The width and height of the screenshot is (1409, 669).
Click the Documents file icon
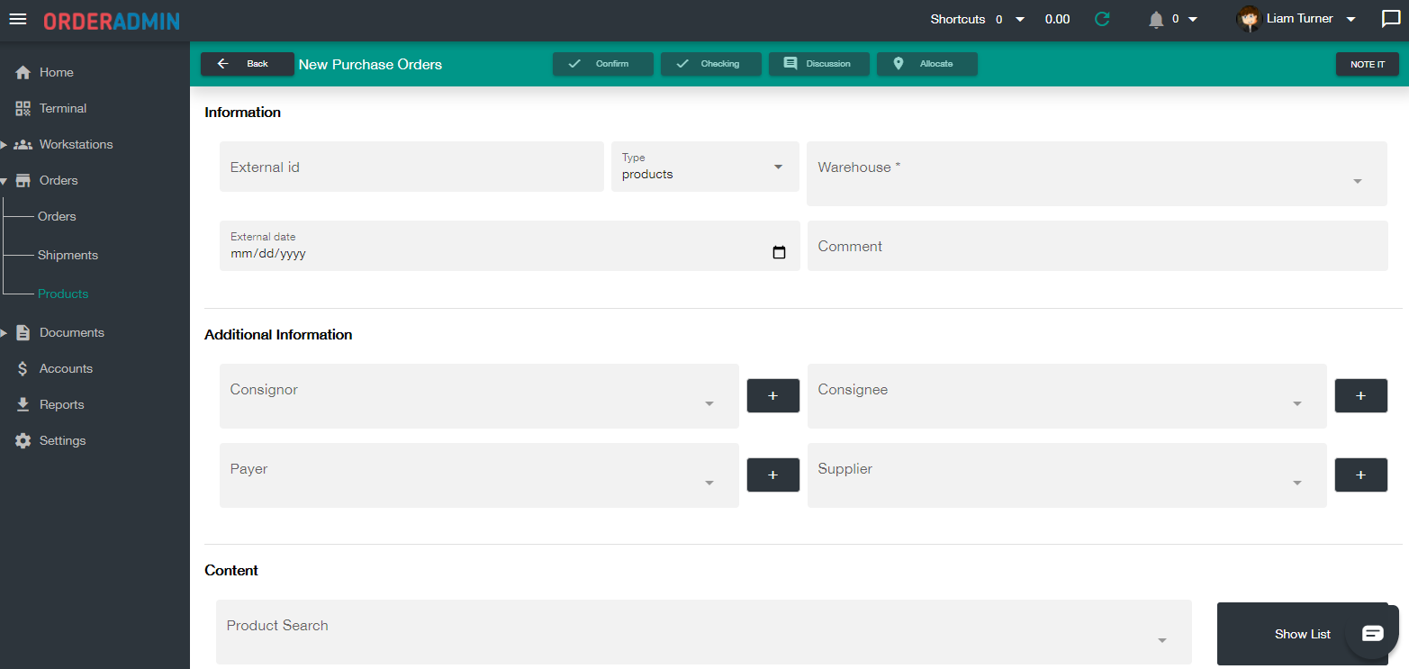[23, 332]
